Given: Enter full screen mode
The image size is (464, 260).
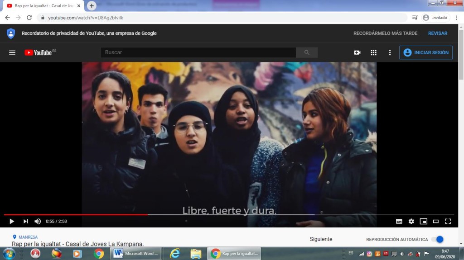Looking at the screenshot, I should pyautogui.click(x=448, y=221).
